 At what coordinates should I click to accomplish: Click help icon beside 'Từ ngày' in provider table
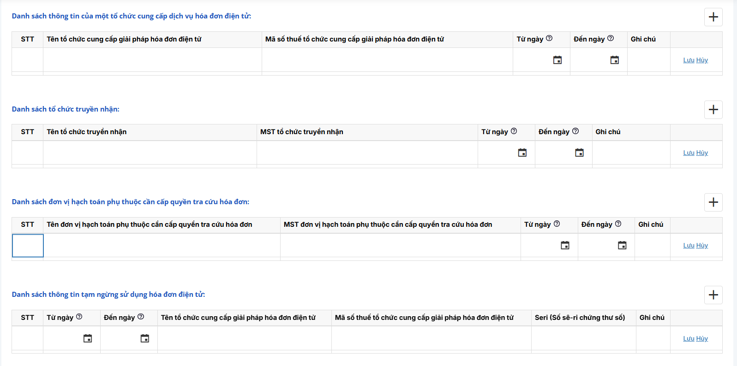pyautogui.click(x=549, y=38)
